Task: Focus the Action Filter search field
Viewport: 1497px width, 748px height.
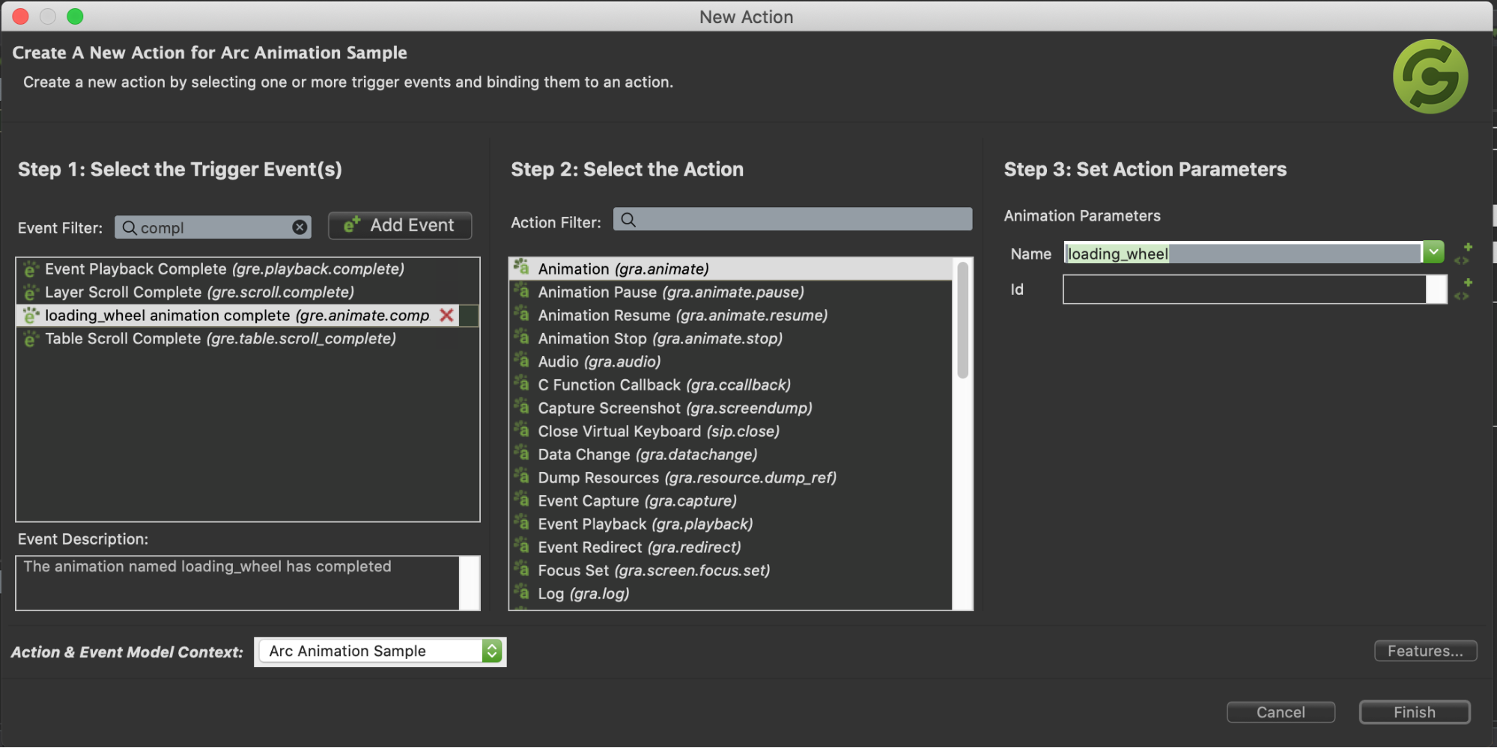Action: (792, 219)
